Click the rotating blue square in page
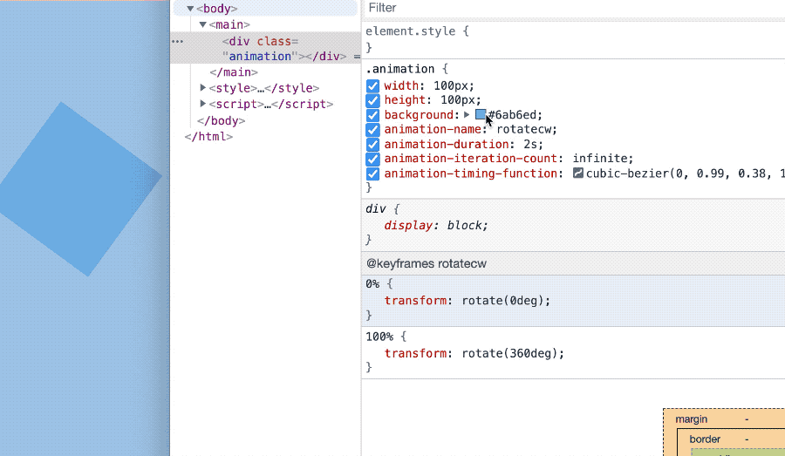Viewport: 785px width, 456px height. tap(78, 187)
